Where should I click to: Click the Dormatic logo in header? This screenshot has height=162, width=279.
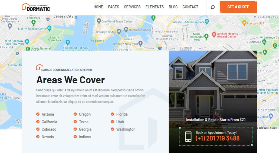pyautogui.click(x=36, y=7)
